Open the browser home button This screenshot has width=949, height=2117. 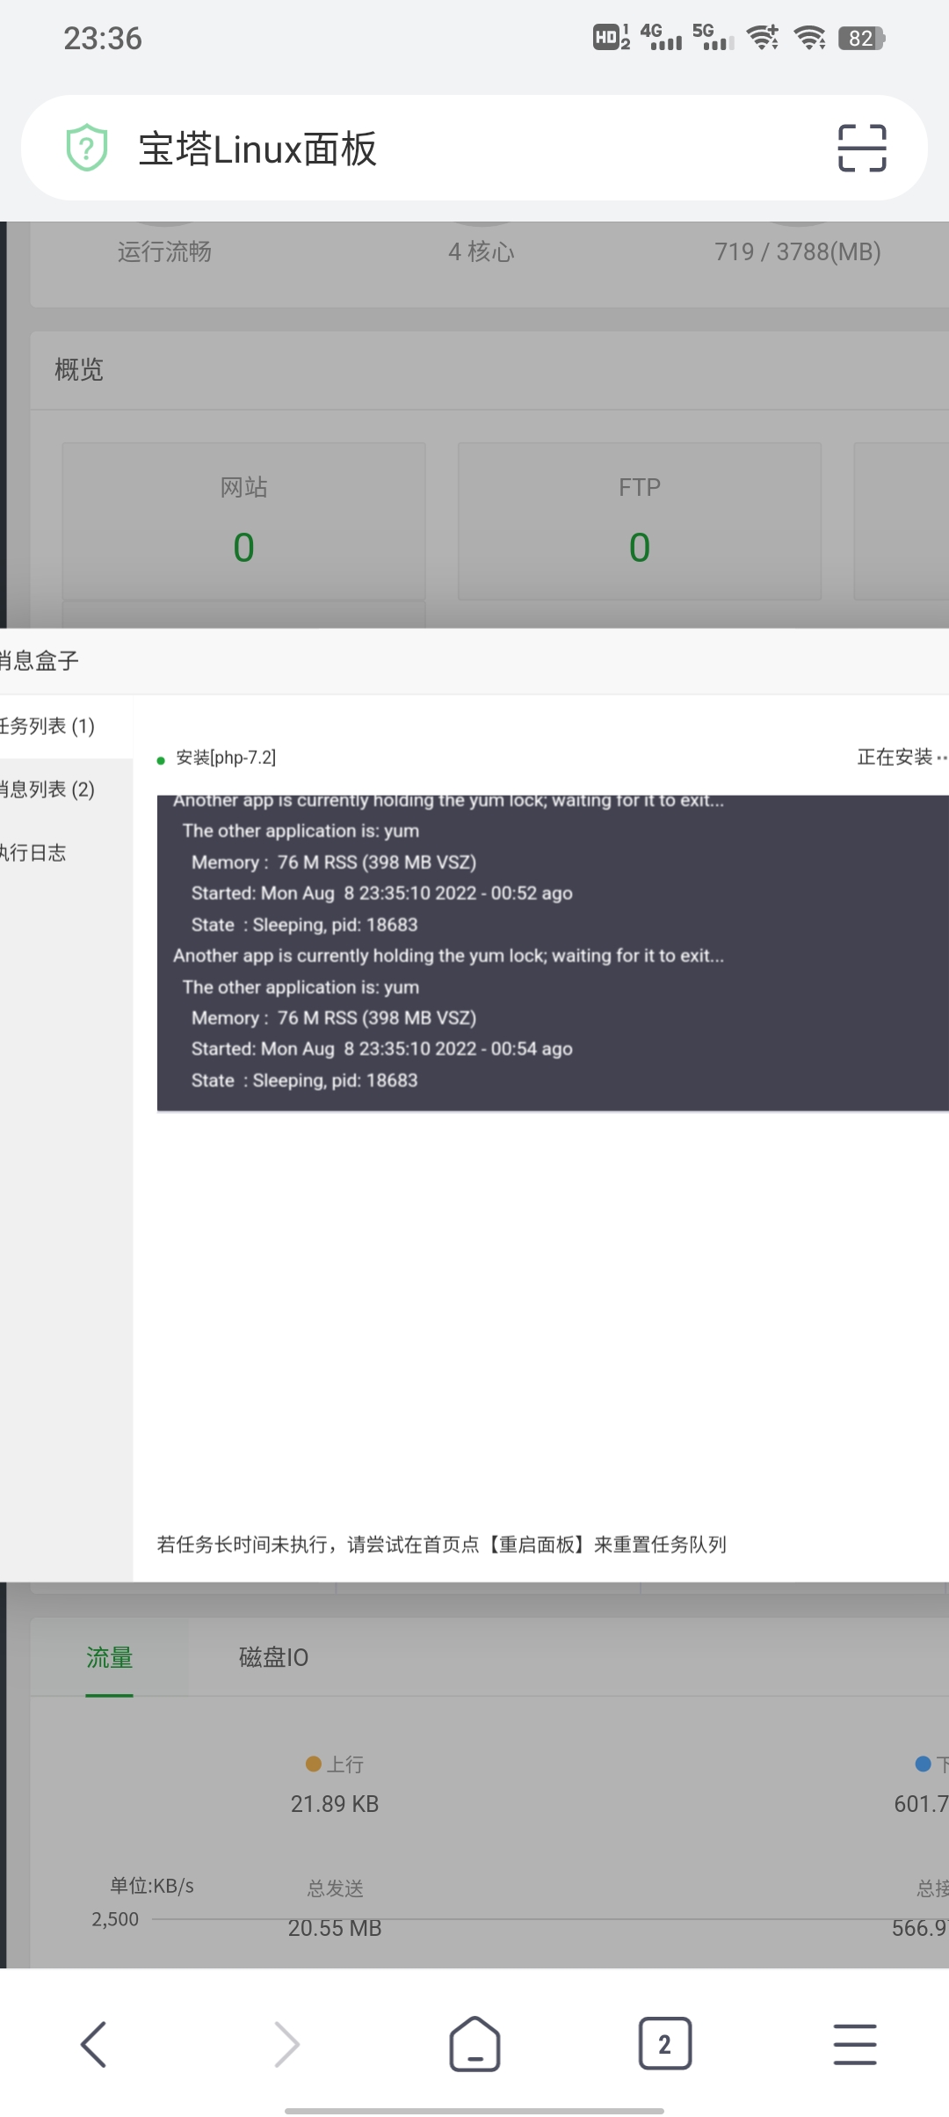(x=475, y=2044)
